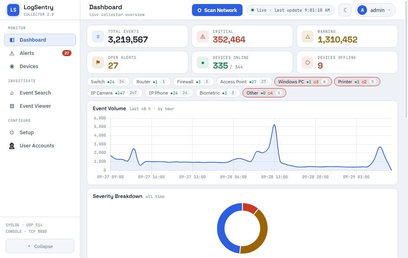Select the Other device type chip

(264, 93)
